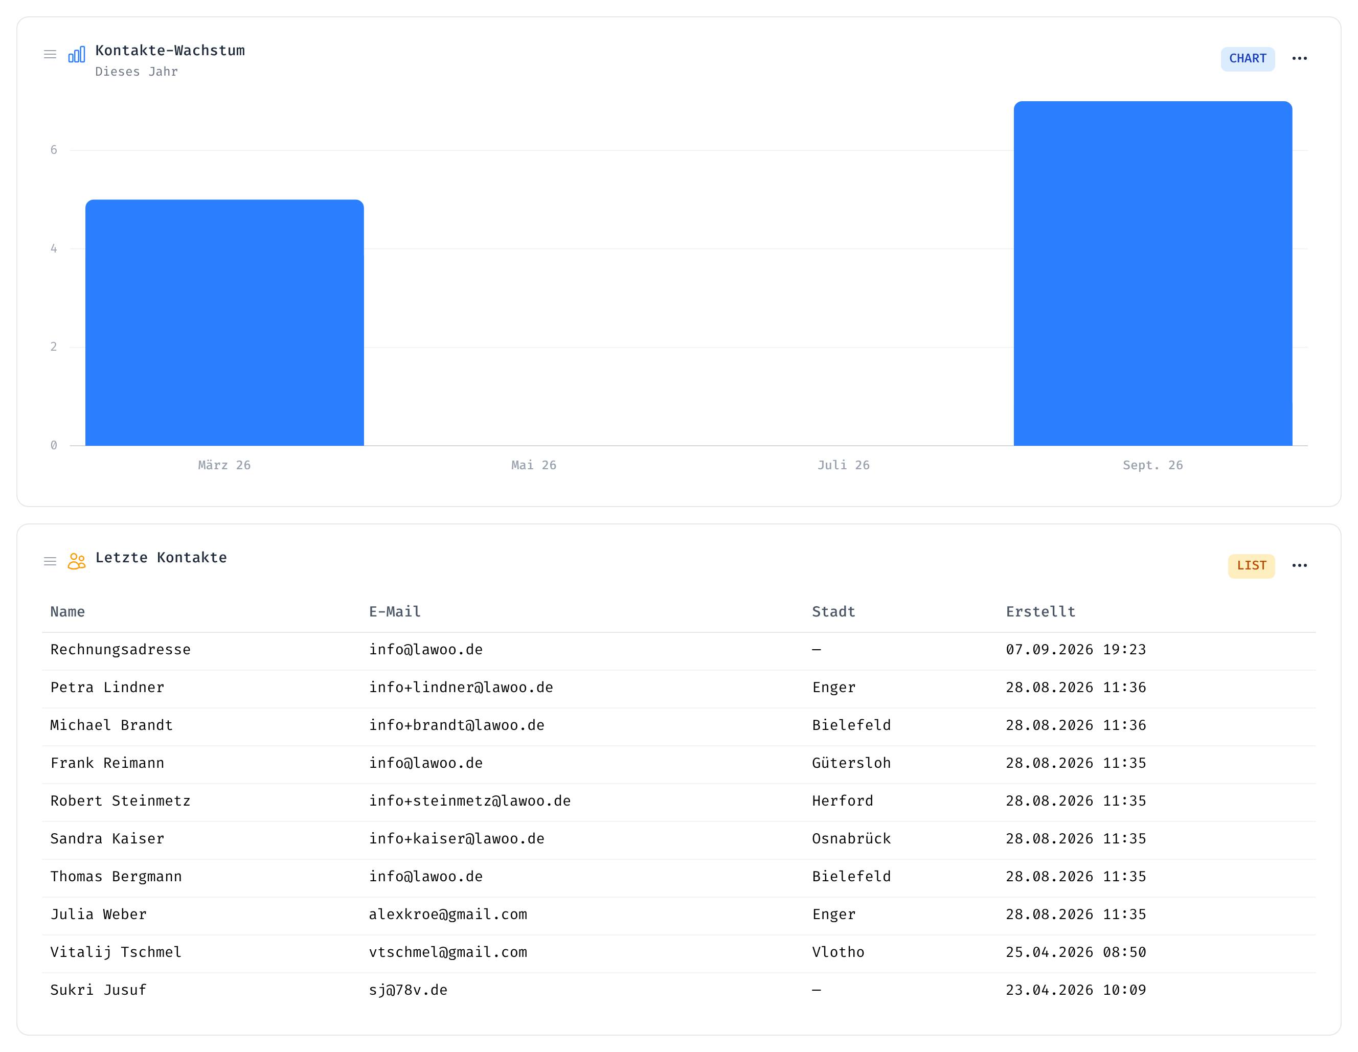Click the E-Mail column header
The height and width of the screenshot is (1052, 1358).
[395, 612]
